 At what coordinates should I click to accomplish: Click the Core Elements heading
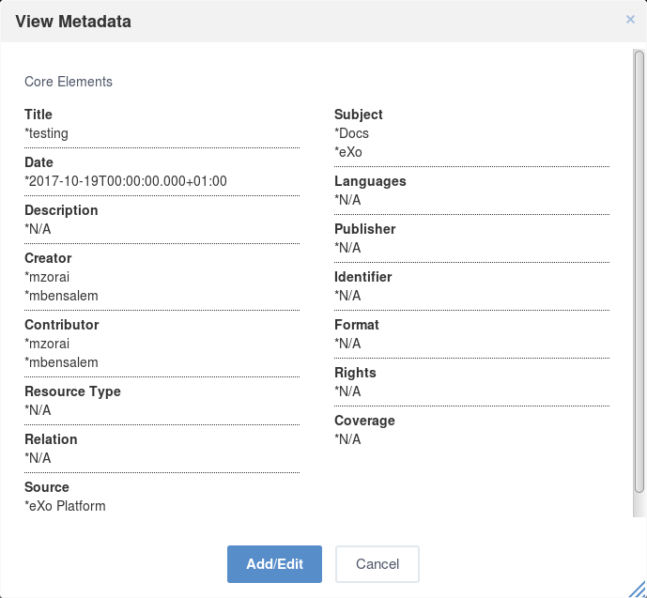[69, 82]
